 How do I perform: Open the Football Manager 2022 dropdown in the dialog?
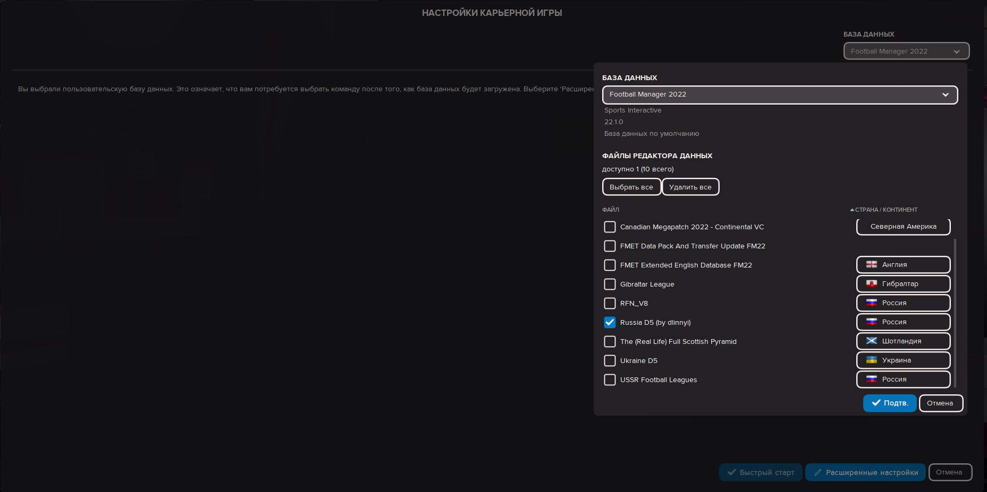pos(780,94)
